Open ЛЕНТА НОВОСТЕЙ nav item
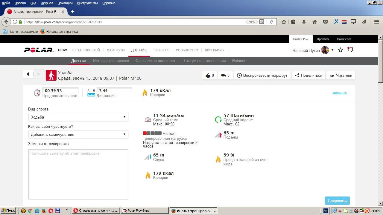Image resolution: width=383 pixels, height=215 pixels. (86, 50)
